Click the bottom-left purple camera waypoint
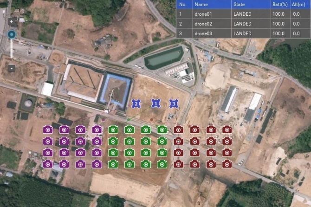311x207 pixels. click(x=48, y=164)
